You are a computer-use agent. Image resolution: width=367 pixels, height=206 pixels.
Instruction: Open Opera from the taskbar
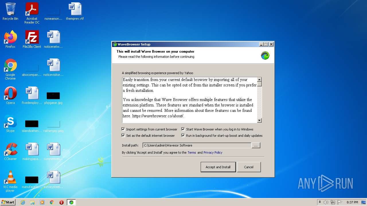[x=61, y=202]
